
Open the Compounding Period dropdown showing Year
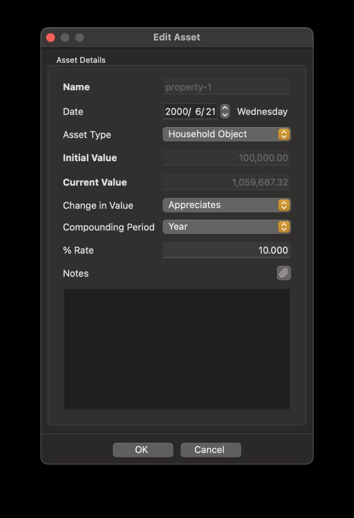click(226, 227)
